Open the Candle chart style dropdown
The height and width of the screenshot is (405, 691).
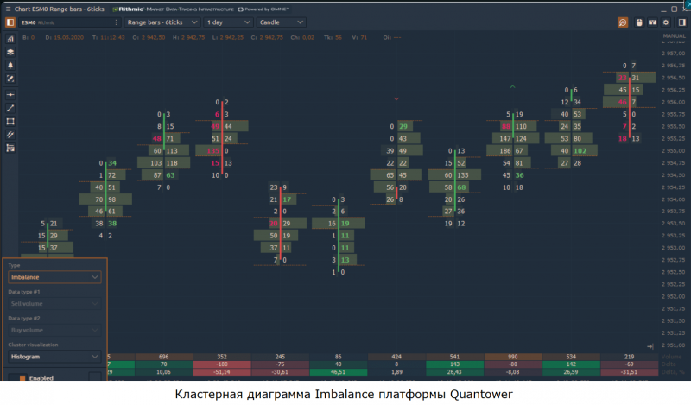[x=282, y=22]
